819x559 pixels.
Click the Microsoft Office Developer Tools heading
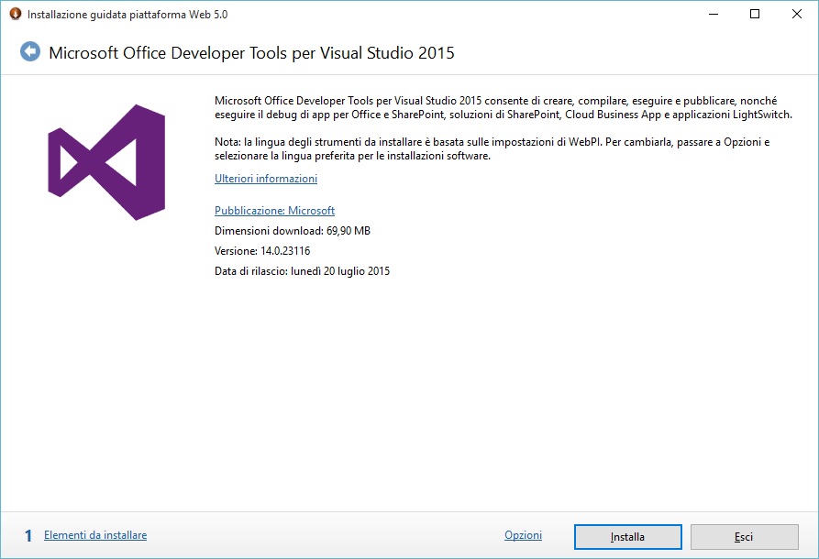[252, 53]
